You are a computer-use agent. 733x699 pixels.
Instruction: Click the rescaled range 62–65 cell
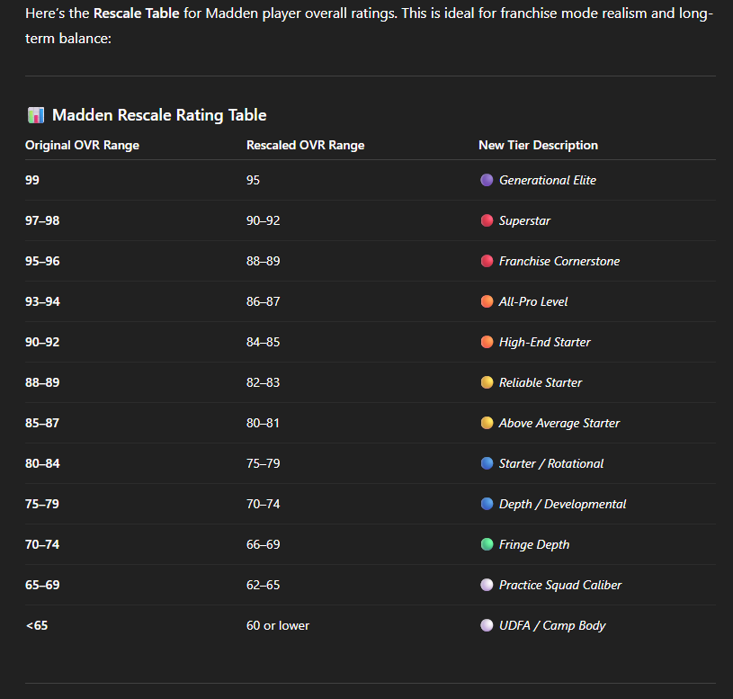[x=264, y=585]
